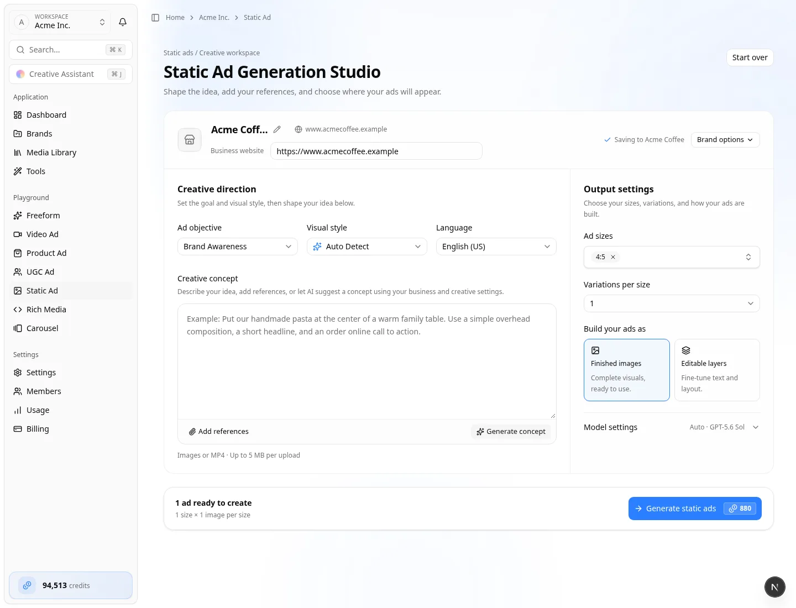Image resolution: width=796 pixels, height=608 pixels.
Task: Open the Acme Inc. workspace switcher
Action: [60, 22]
